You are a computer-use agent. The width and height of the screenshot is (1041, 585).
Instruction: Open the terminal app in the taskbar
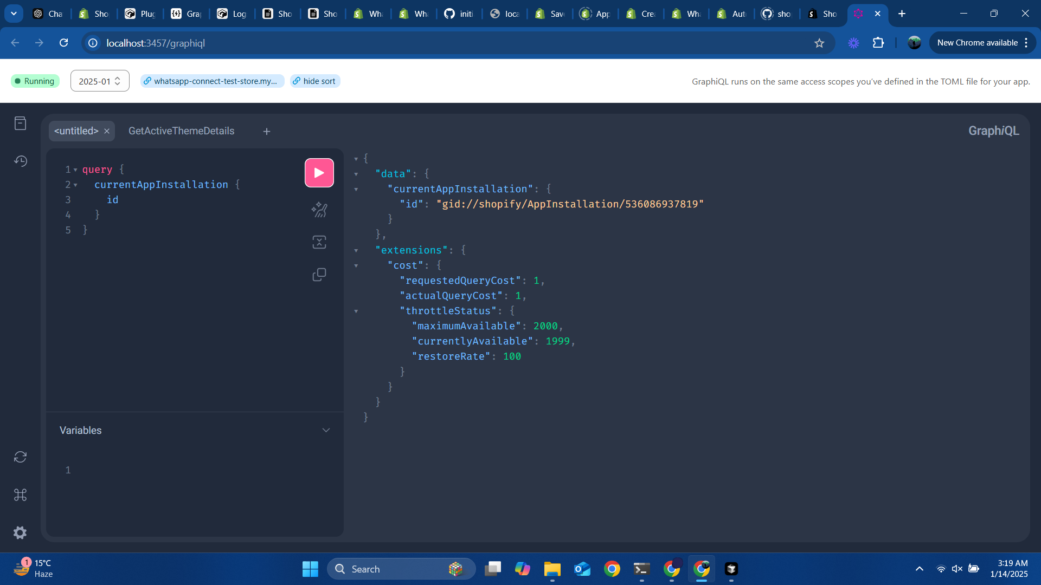coord(641,569)
